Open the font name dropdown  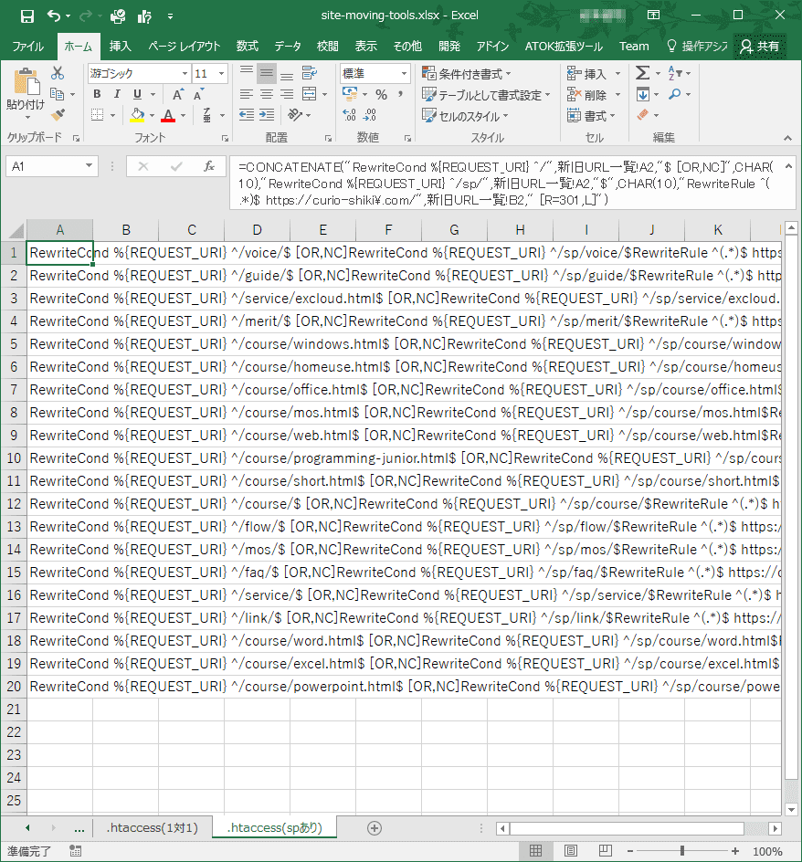pos(183,73)
